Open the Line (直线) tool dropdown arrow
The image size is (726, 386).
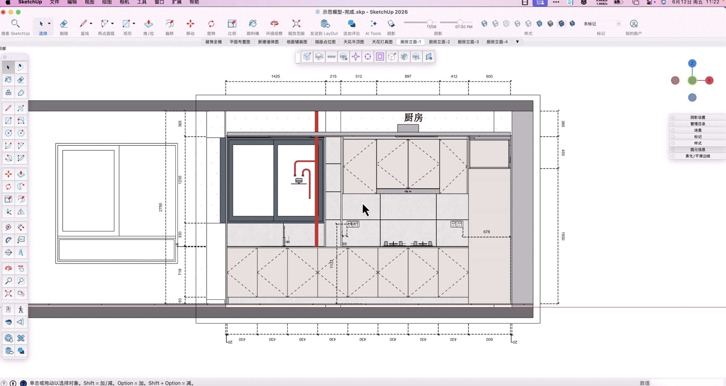pos(91,24)
